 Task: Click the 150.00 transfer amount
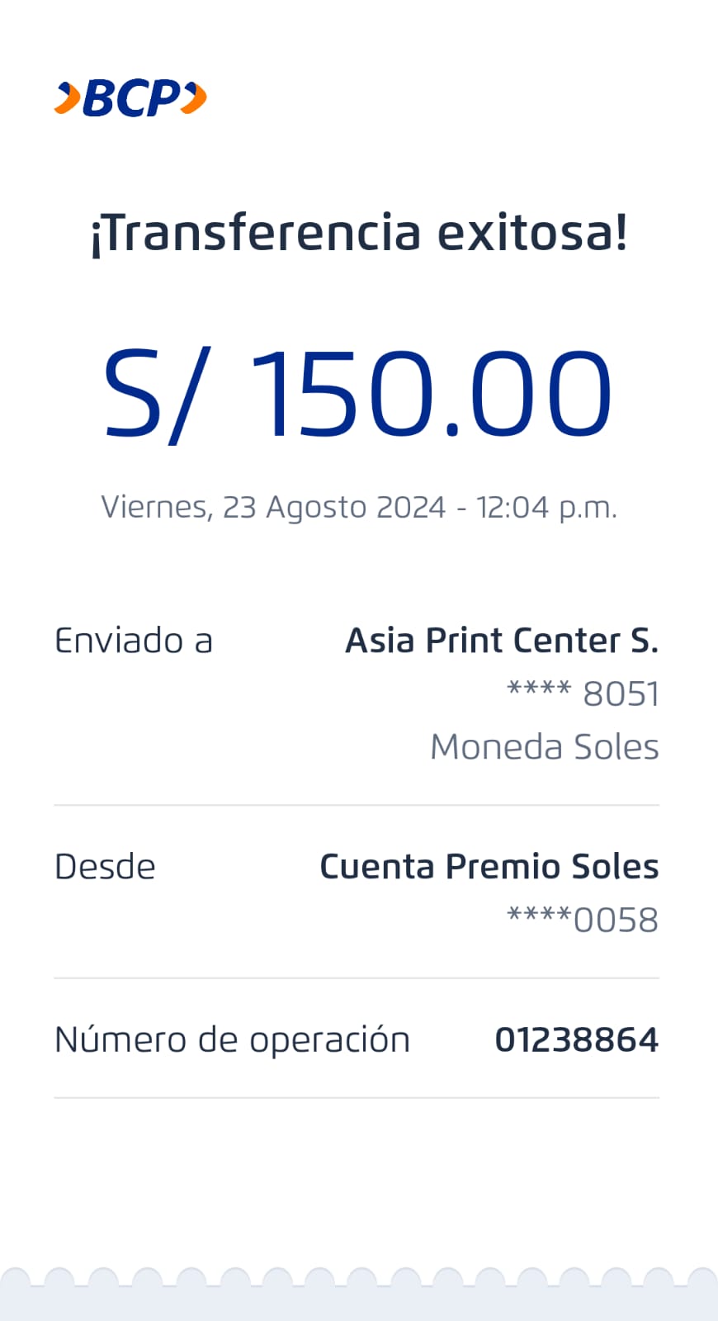431,393
